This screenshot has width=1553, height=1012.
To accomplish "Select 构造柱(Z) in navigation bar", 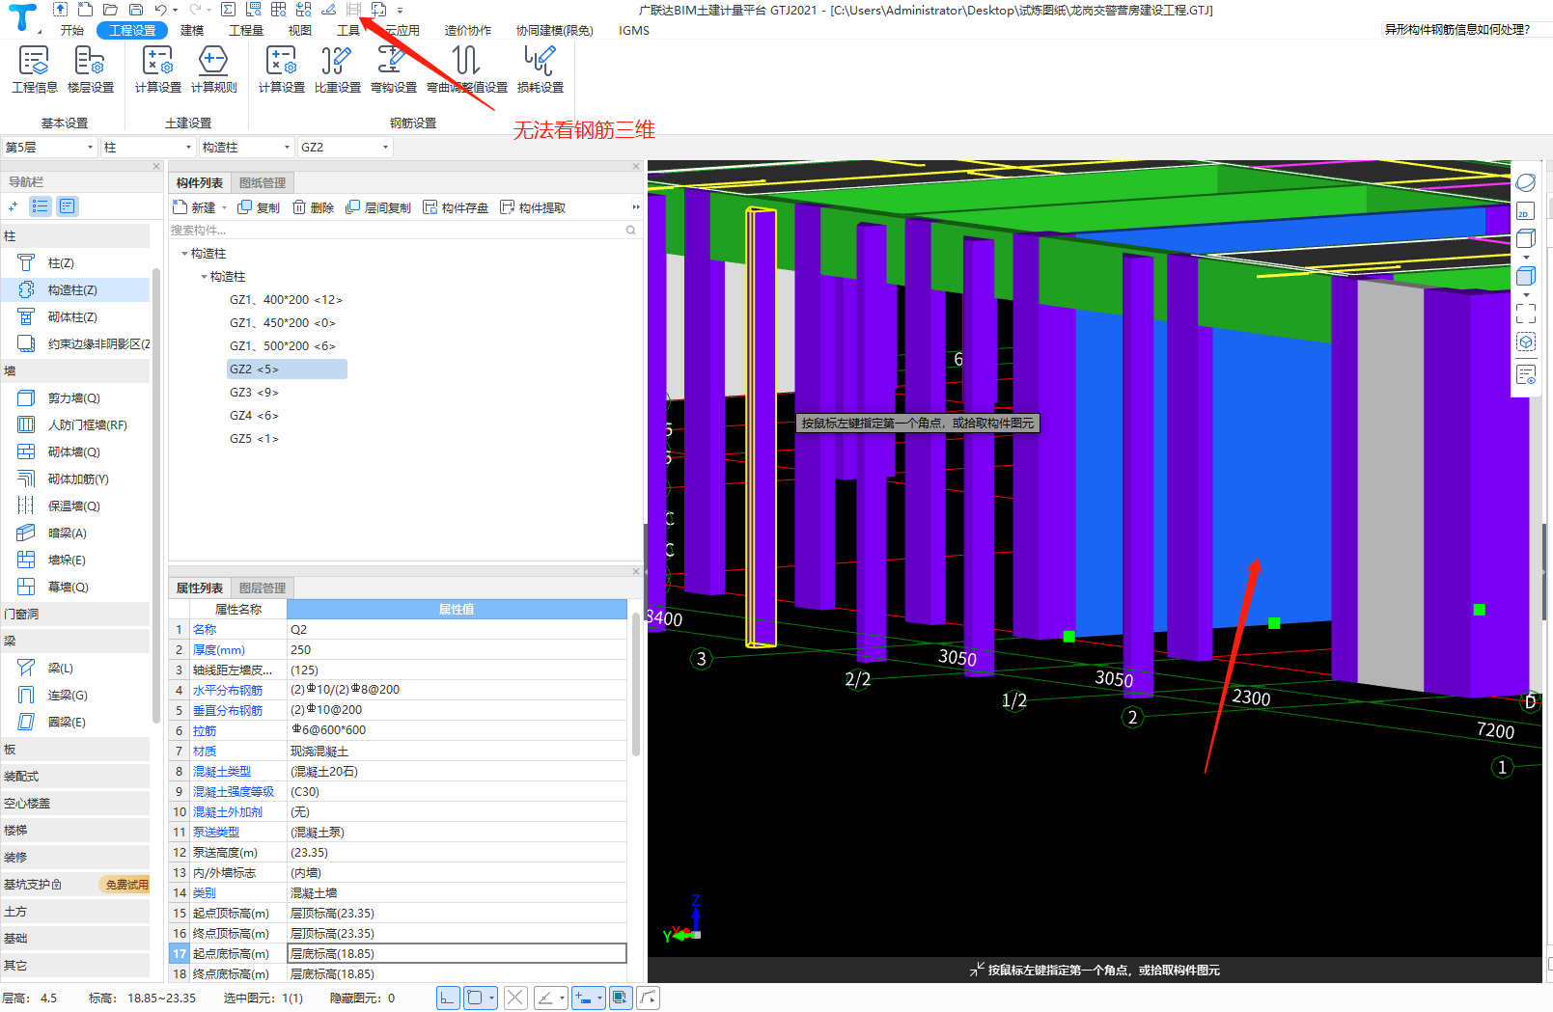I will point(75,289).
